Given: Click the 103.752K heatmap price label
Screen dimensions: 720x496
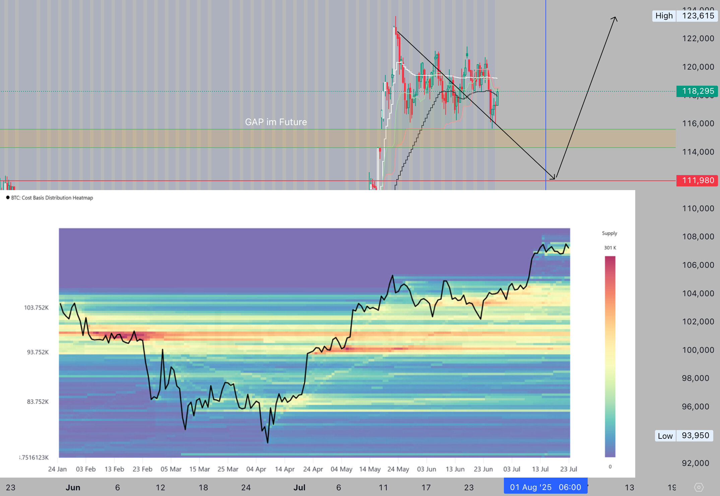Looking at the screenshot, I should pos(36,307).
